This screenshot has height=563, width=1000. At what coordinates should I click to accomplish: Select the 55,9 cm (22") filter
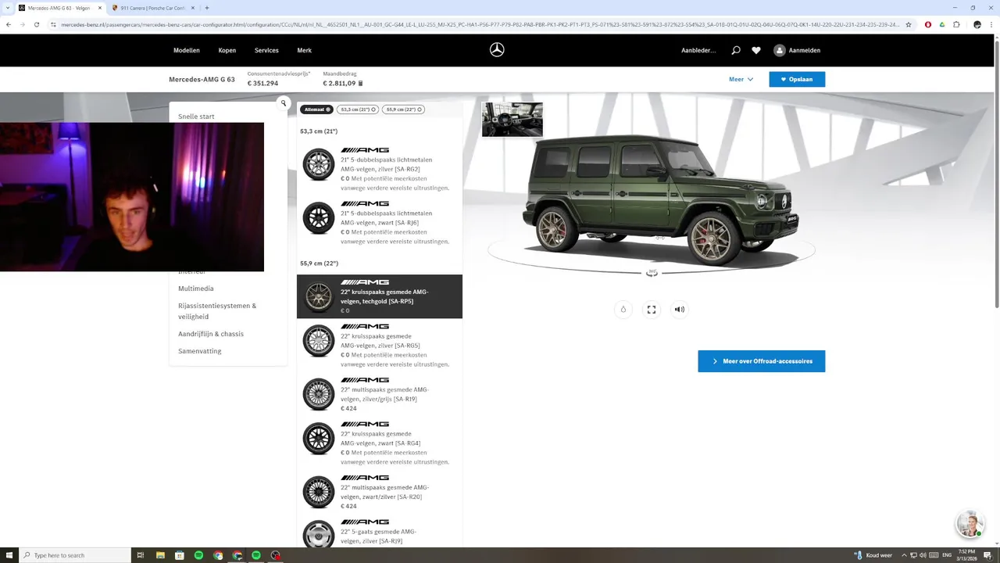(x=404, y=109)
